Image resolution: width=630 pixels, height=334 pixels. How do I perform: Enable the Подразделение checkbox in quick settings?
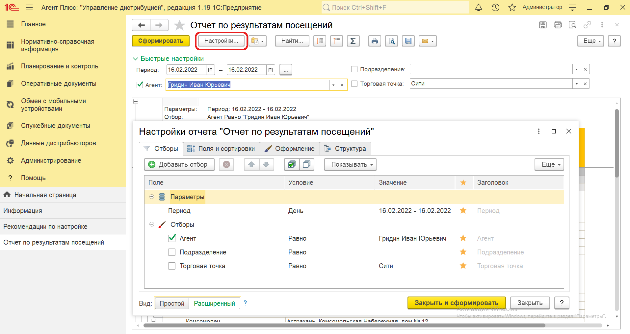354,69
